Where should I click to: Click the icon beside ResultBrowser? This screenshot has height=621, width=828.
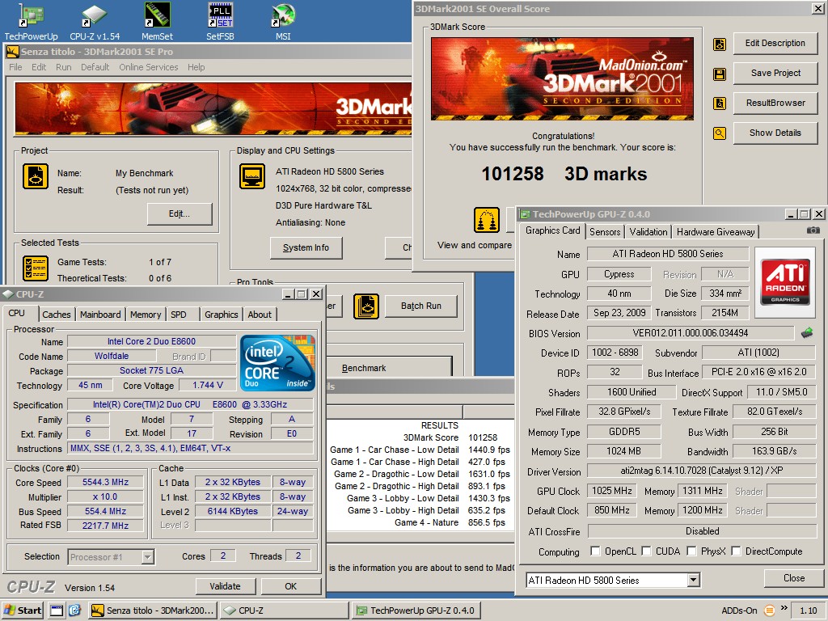[719, 103]
